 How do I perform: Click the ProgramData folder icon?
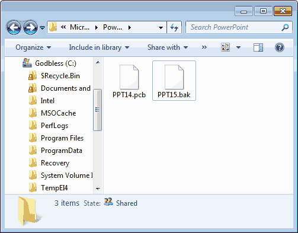(33, 150)
